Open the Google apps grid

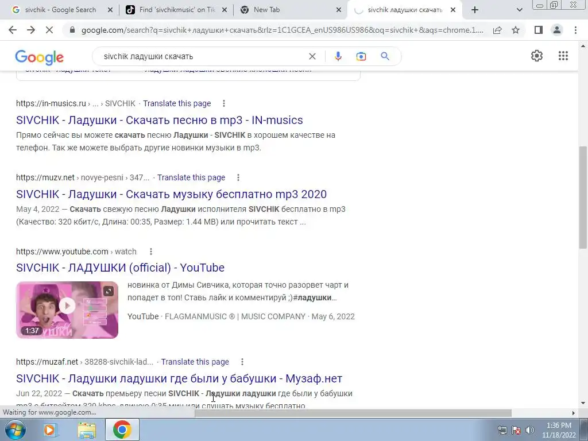563,56
